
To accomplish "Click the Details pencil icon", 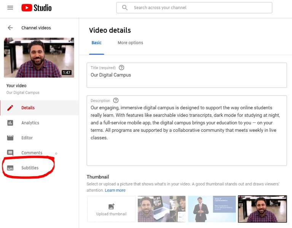I will pyautogui.click(x=10, y=108).
